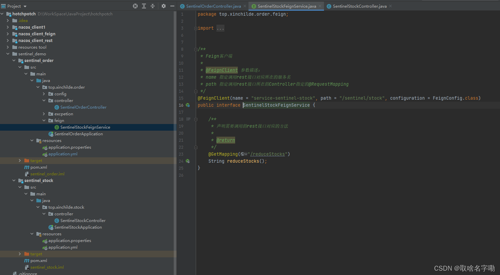500x275 pixels.
Task: Click the doc render icon on line 18
Action: pos(188,119)
